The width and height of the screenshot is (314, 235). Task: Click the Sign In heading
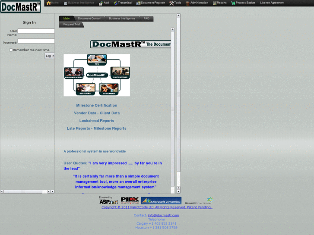coord(29,22)
